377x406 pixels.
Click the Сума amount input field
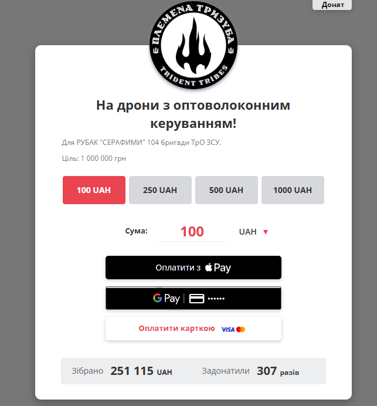click(x=192, y=232)
